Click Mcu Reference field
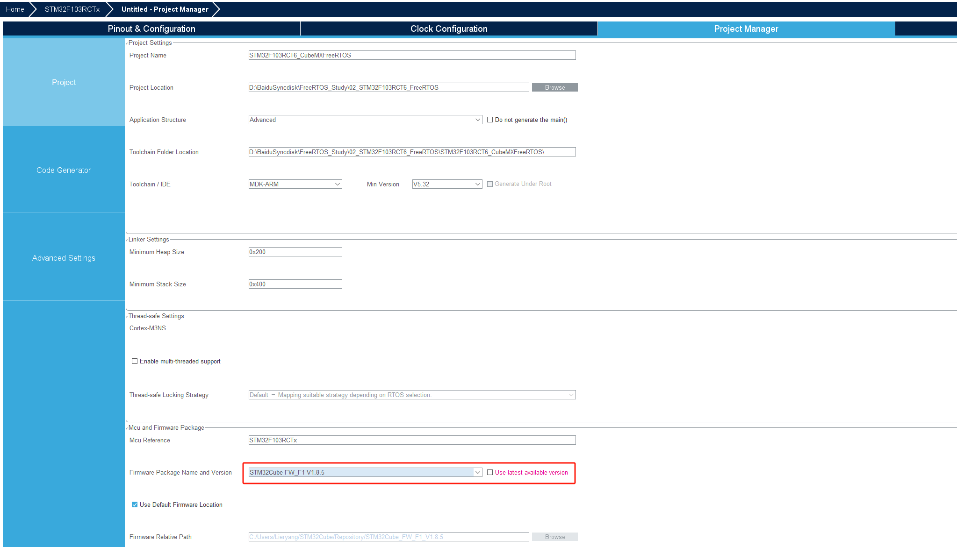 click(x=412, y=440)
